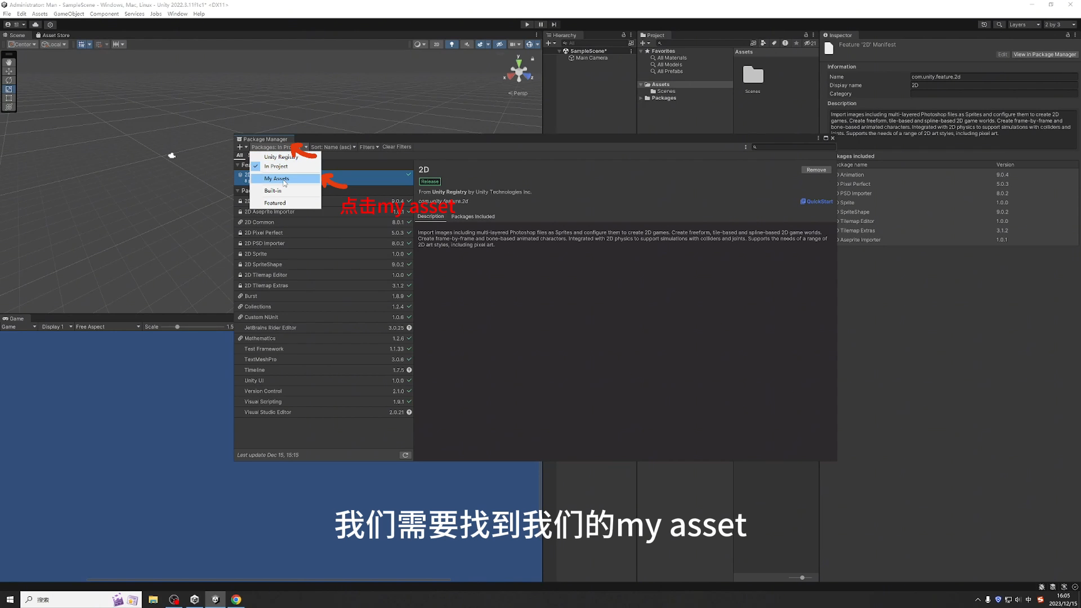Activate the Rotate tool
This screenshot has width=1081, height=608.
[x=8, y=80]
